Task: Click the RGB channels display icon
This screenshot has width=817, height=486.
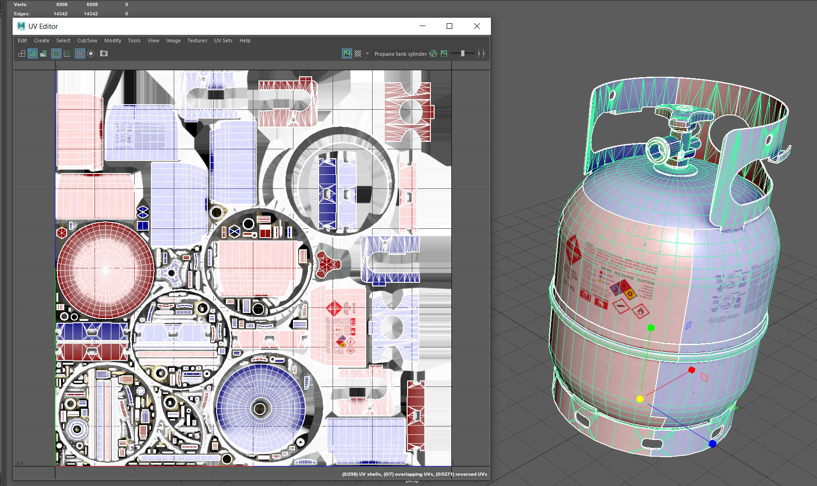Action: pyautogui.click(x=433, y=53)
